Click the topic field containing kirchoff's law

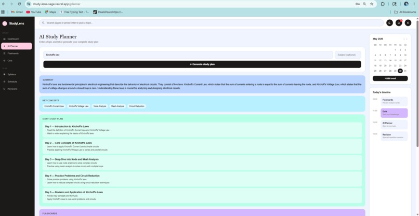tap(188, 55)
